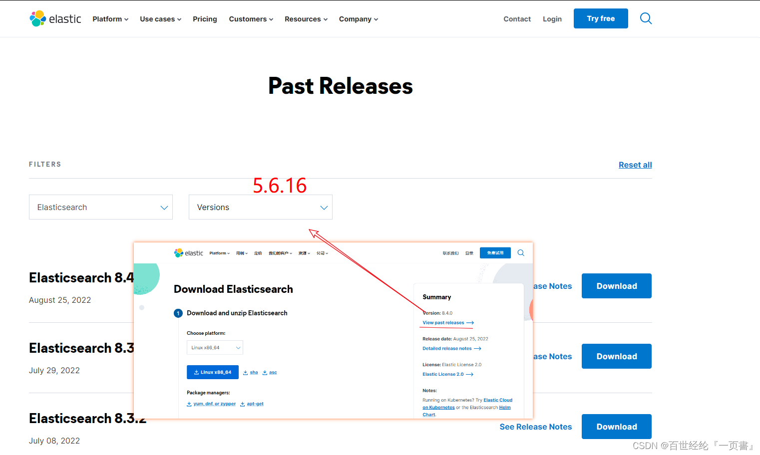Click the View past releases link
This screenshot has width=760, height=455.
(448, 323)
